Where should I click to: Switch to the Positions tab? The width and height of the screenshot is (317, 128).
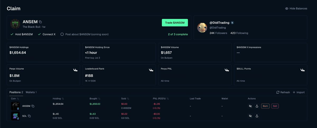(x=16, y=92)
